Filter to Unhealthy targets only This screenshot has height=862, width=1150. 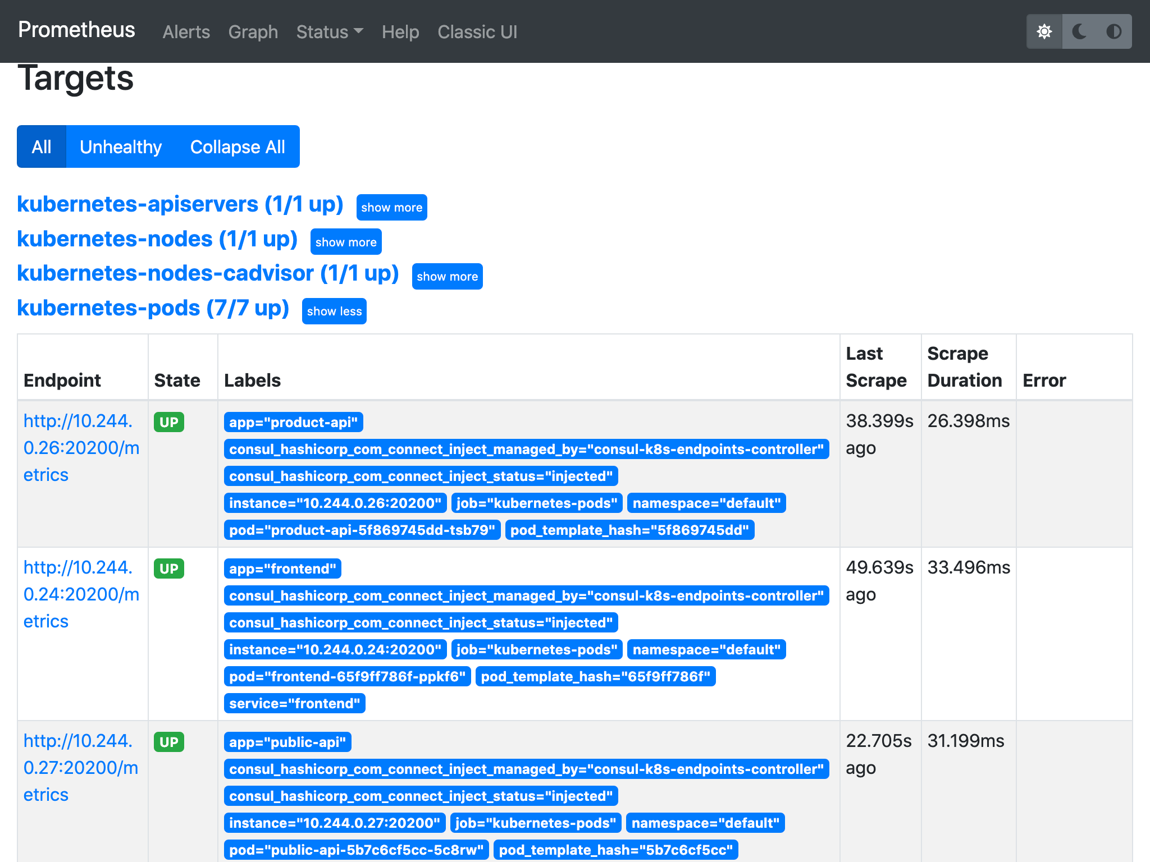click(x=120, y=146)
